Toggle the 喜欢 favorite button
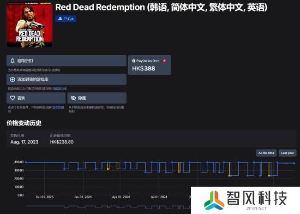The width and height of the screenshot is (300, 214). [x=36, y=98]
